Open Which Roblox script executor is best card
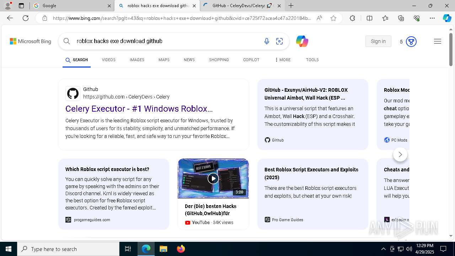The image size is (455, 256). coord(114,194)
